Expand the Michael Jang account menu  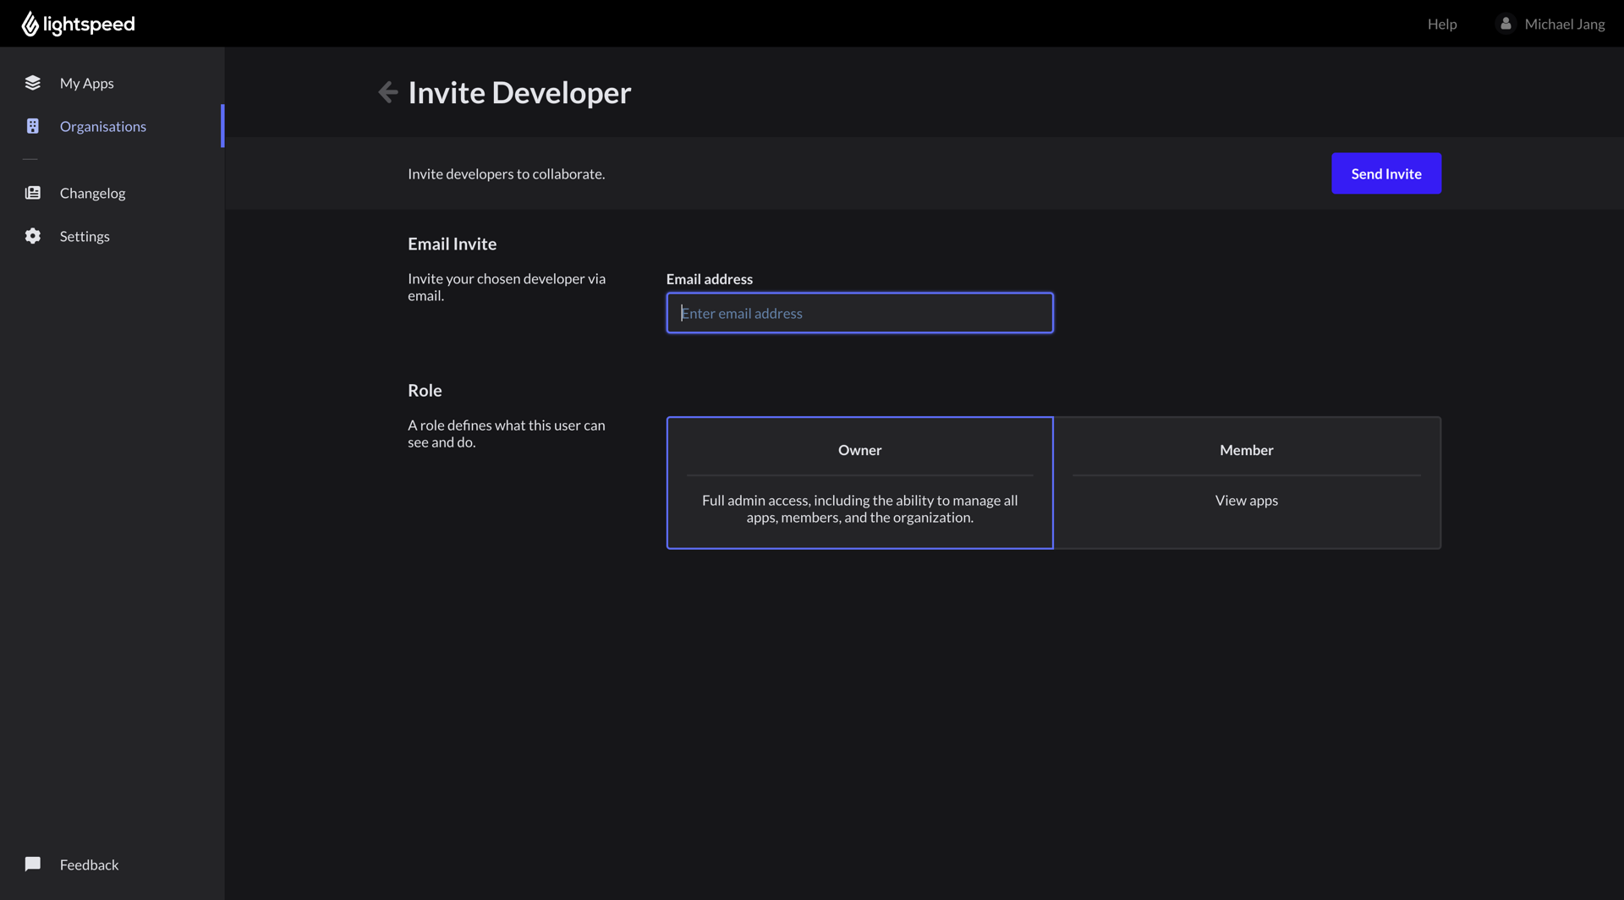tap(1564, 23)
